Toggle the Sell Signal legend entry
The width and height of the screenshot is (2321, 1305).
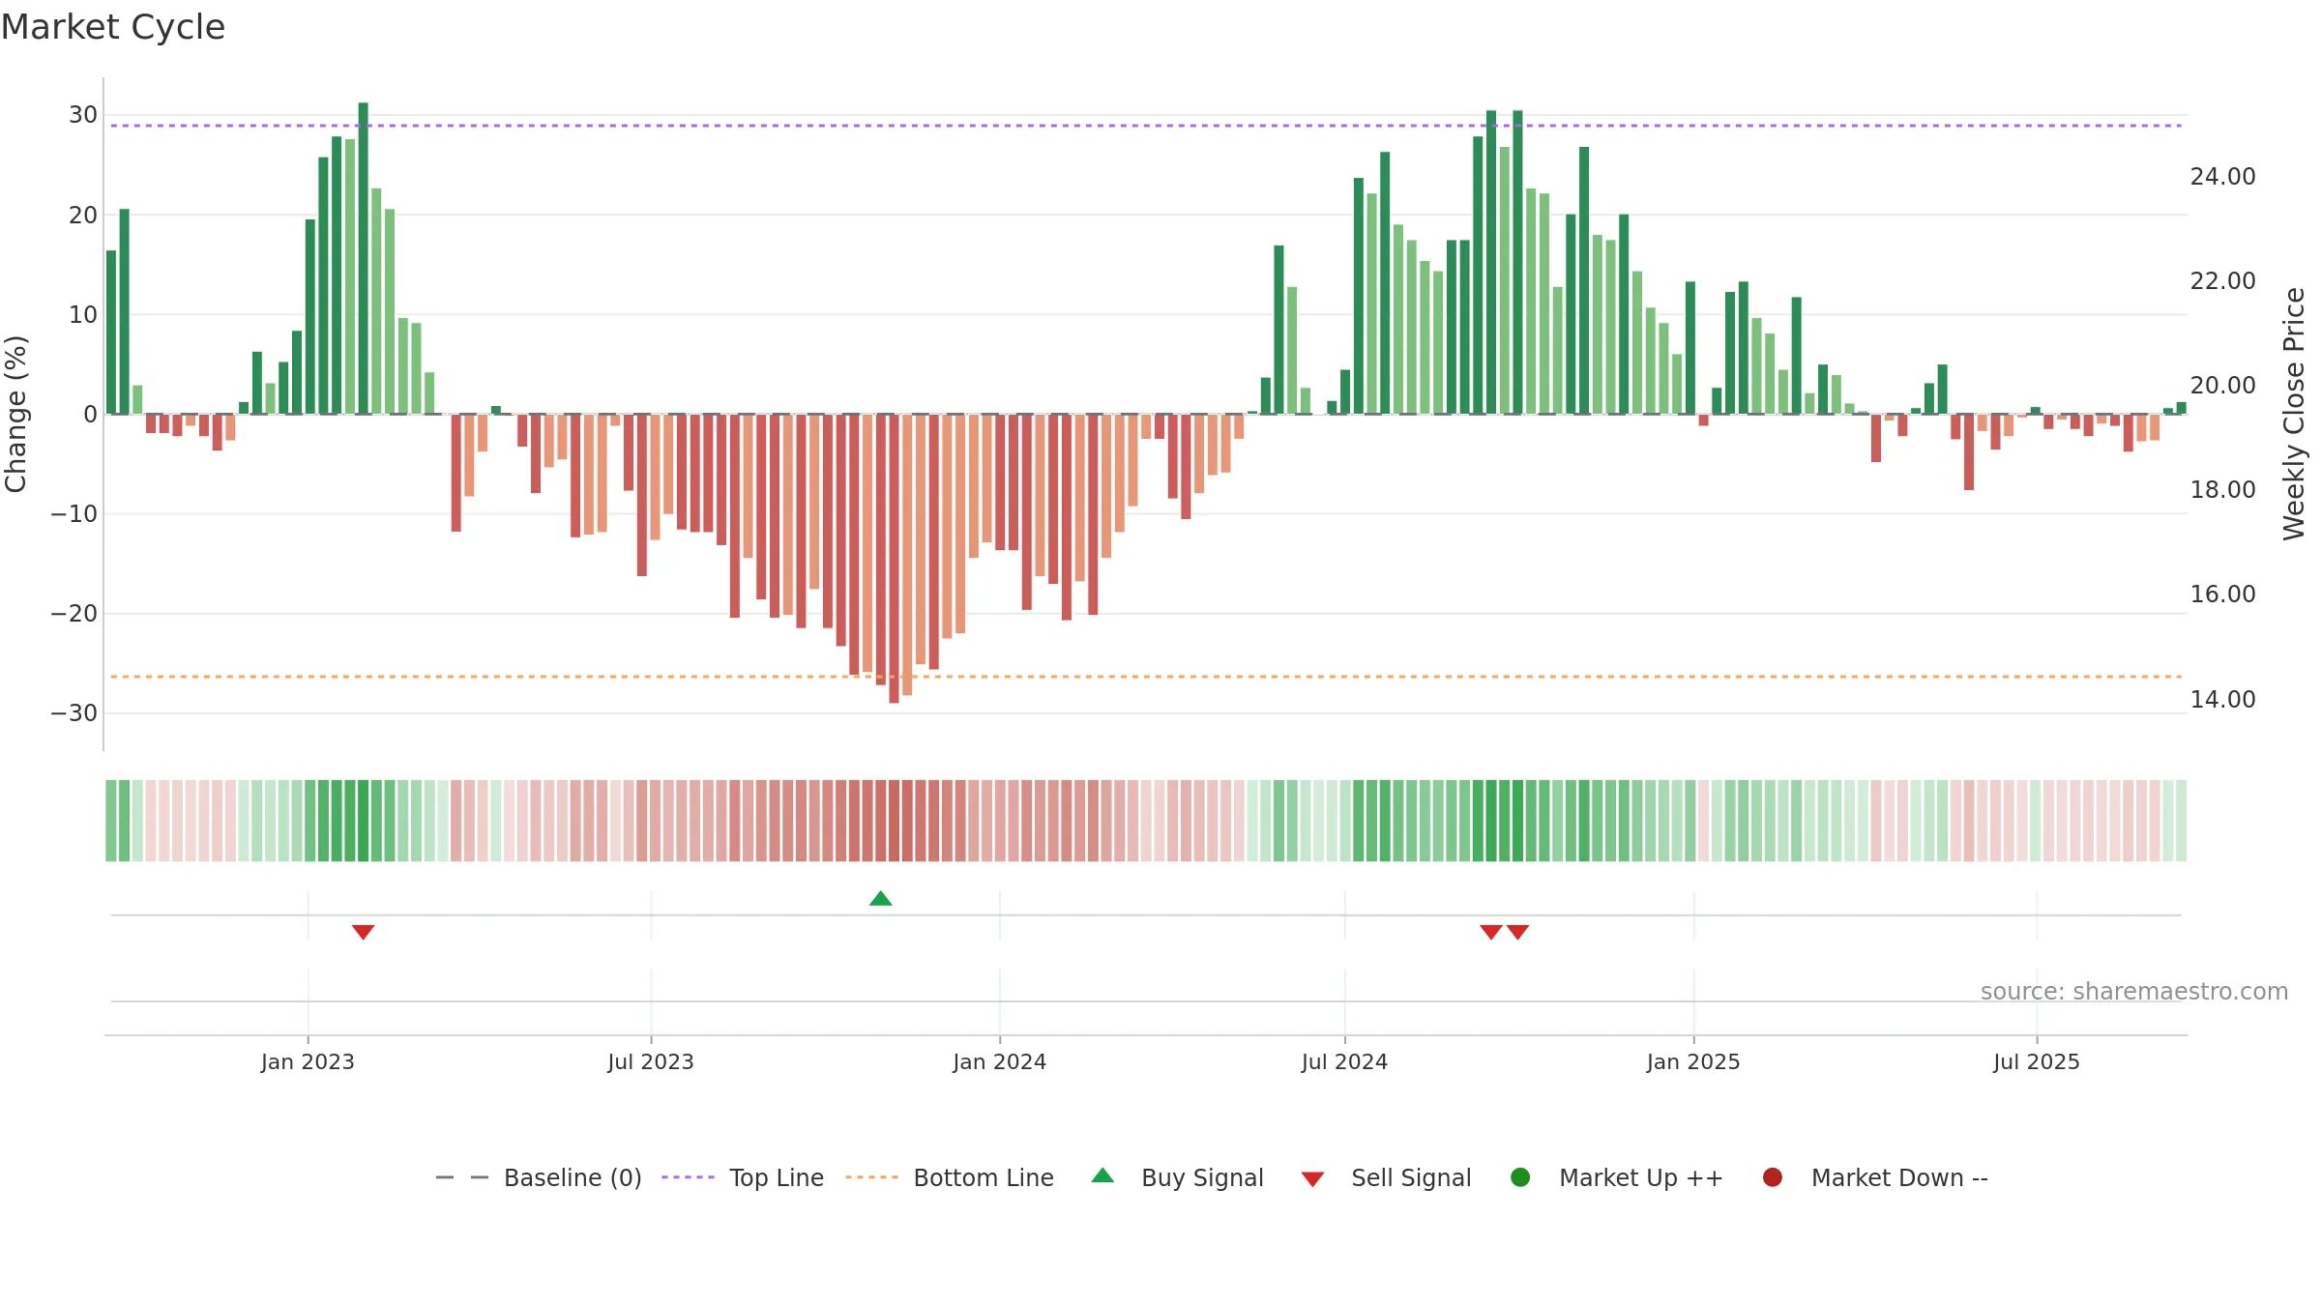[x=1386, y=1177]
